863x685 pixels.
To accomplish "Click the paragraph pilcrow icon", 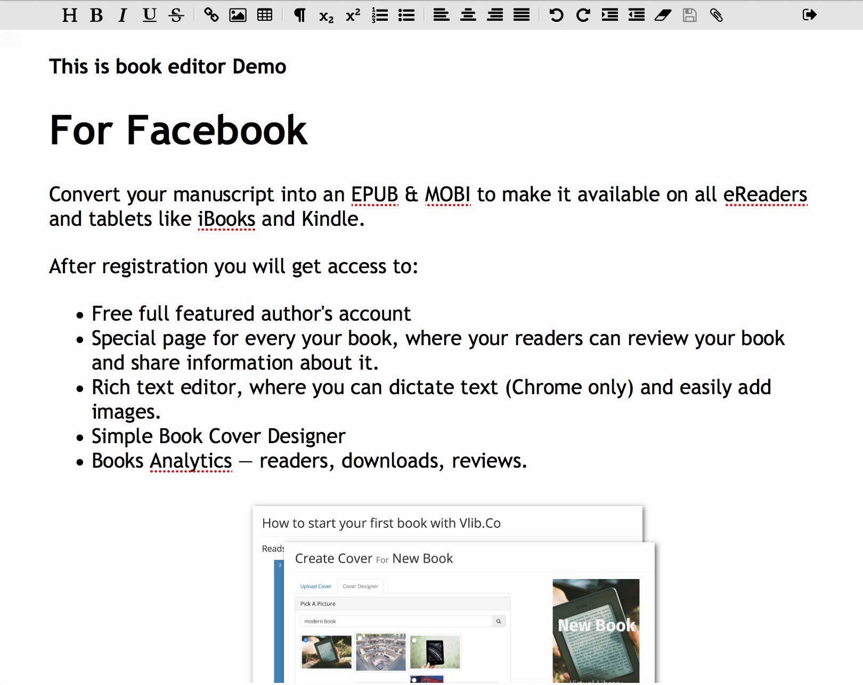I will tap(300, 15).
